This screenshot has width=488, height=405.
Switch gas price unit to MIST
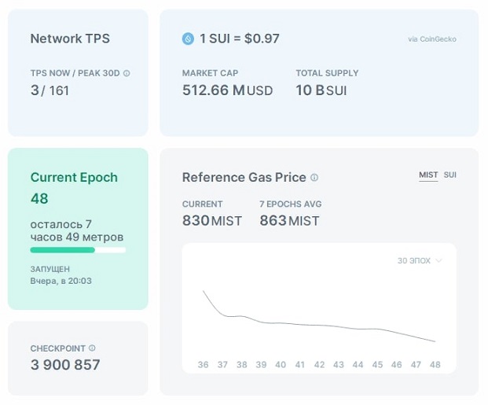pos(428,175)
